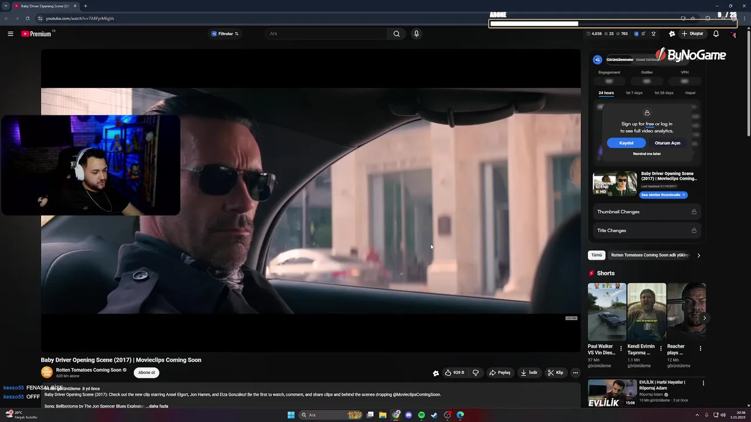Click See similar thumbnails button
Screen dimensions: 751x422
[x=664, y=195]
